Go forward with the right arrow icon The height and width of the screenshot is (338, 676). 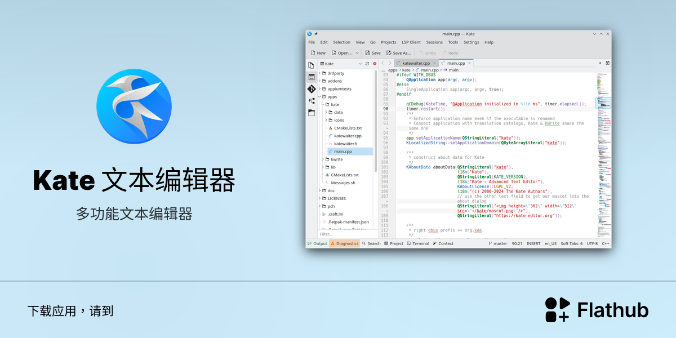(389, 63)
